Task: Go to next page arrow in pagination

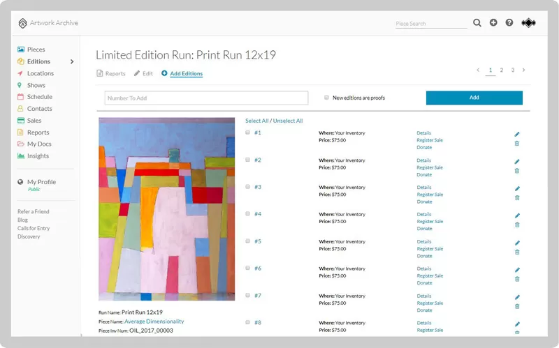Action: (523, 70)
